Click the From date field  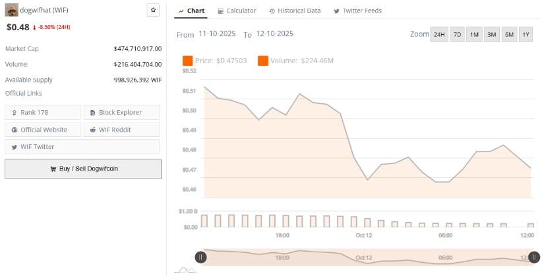[x=218, y=34]
